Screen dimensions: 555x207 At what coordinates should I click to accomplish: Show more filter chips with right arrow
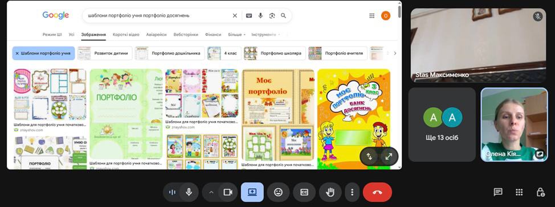[395, 53]
